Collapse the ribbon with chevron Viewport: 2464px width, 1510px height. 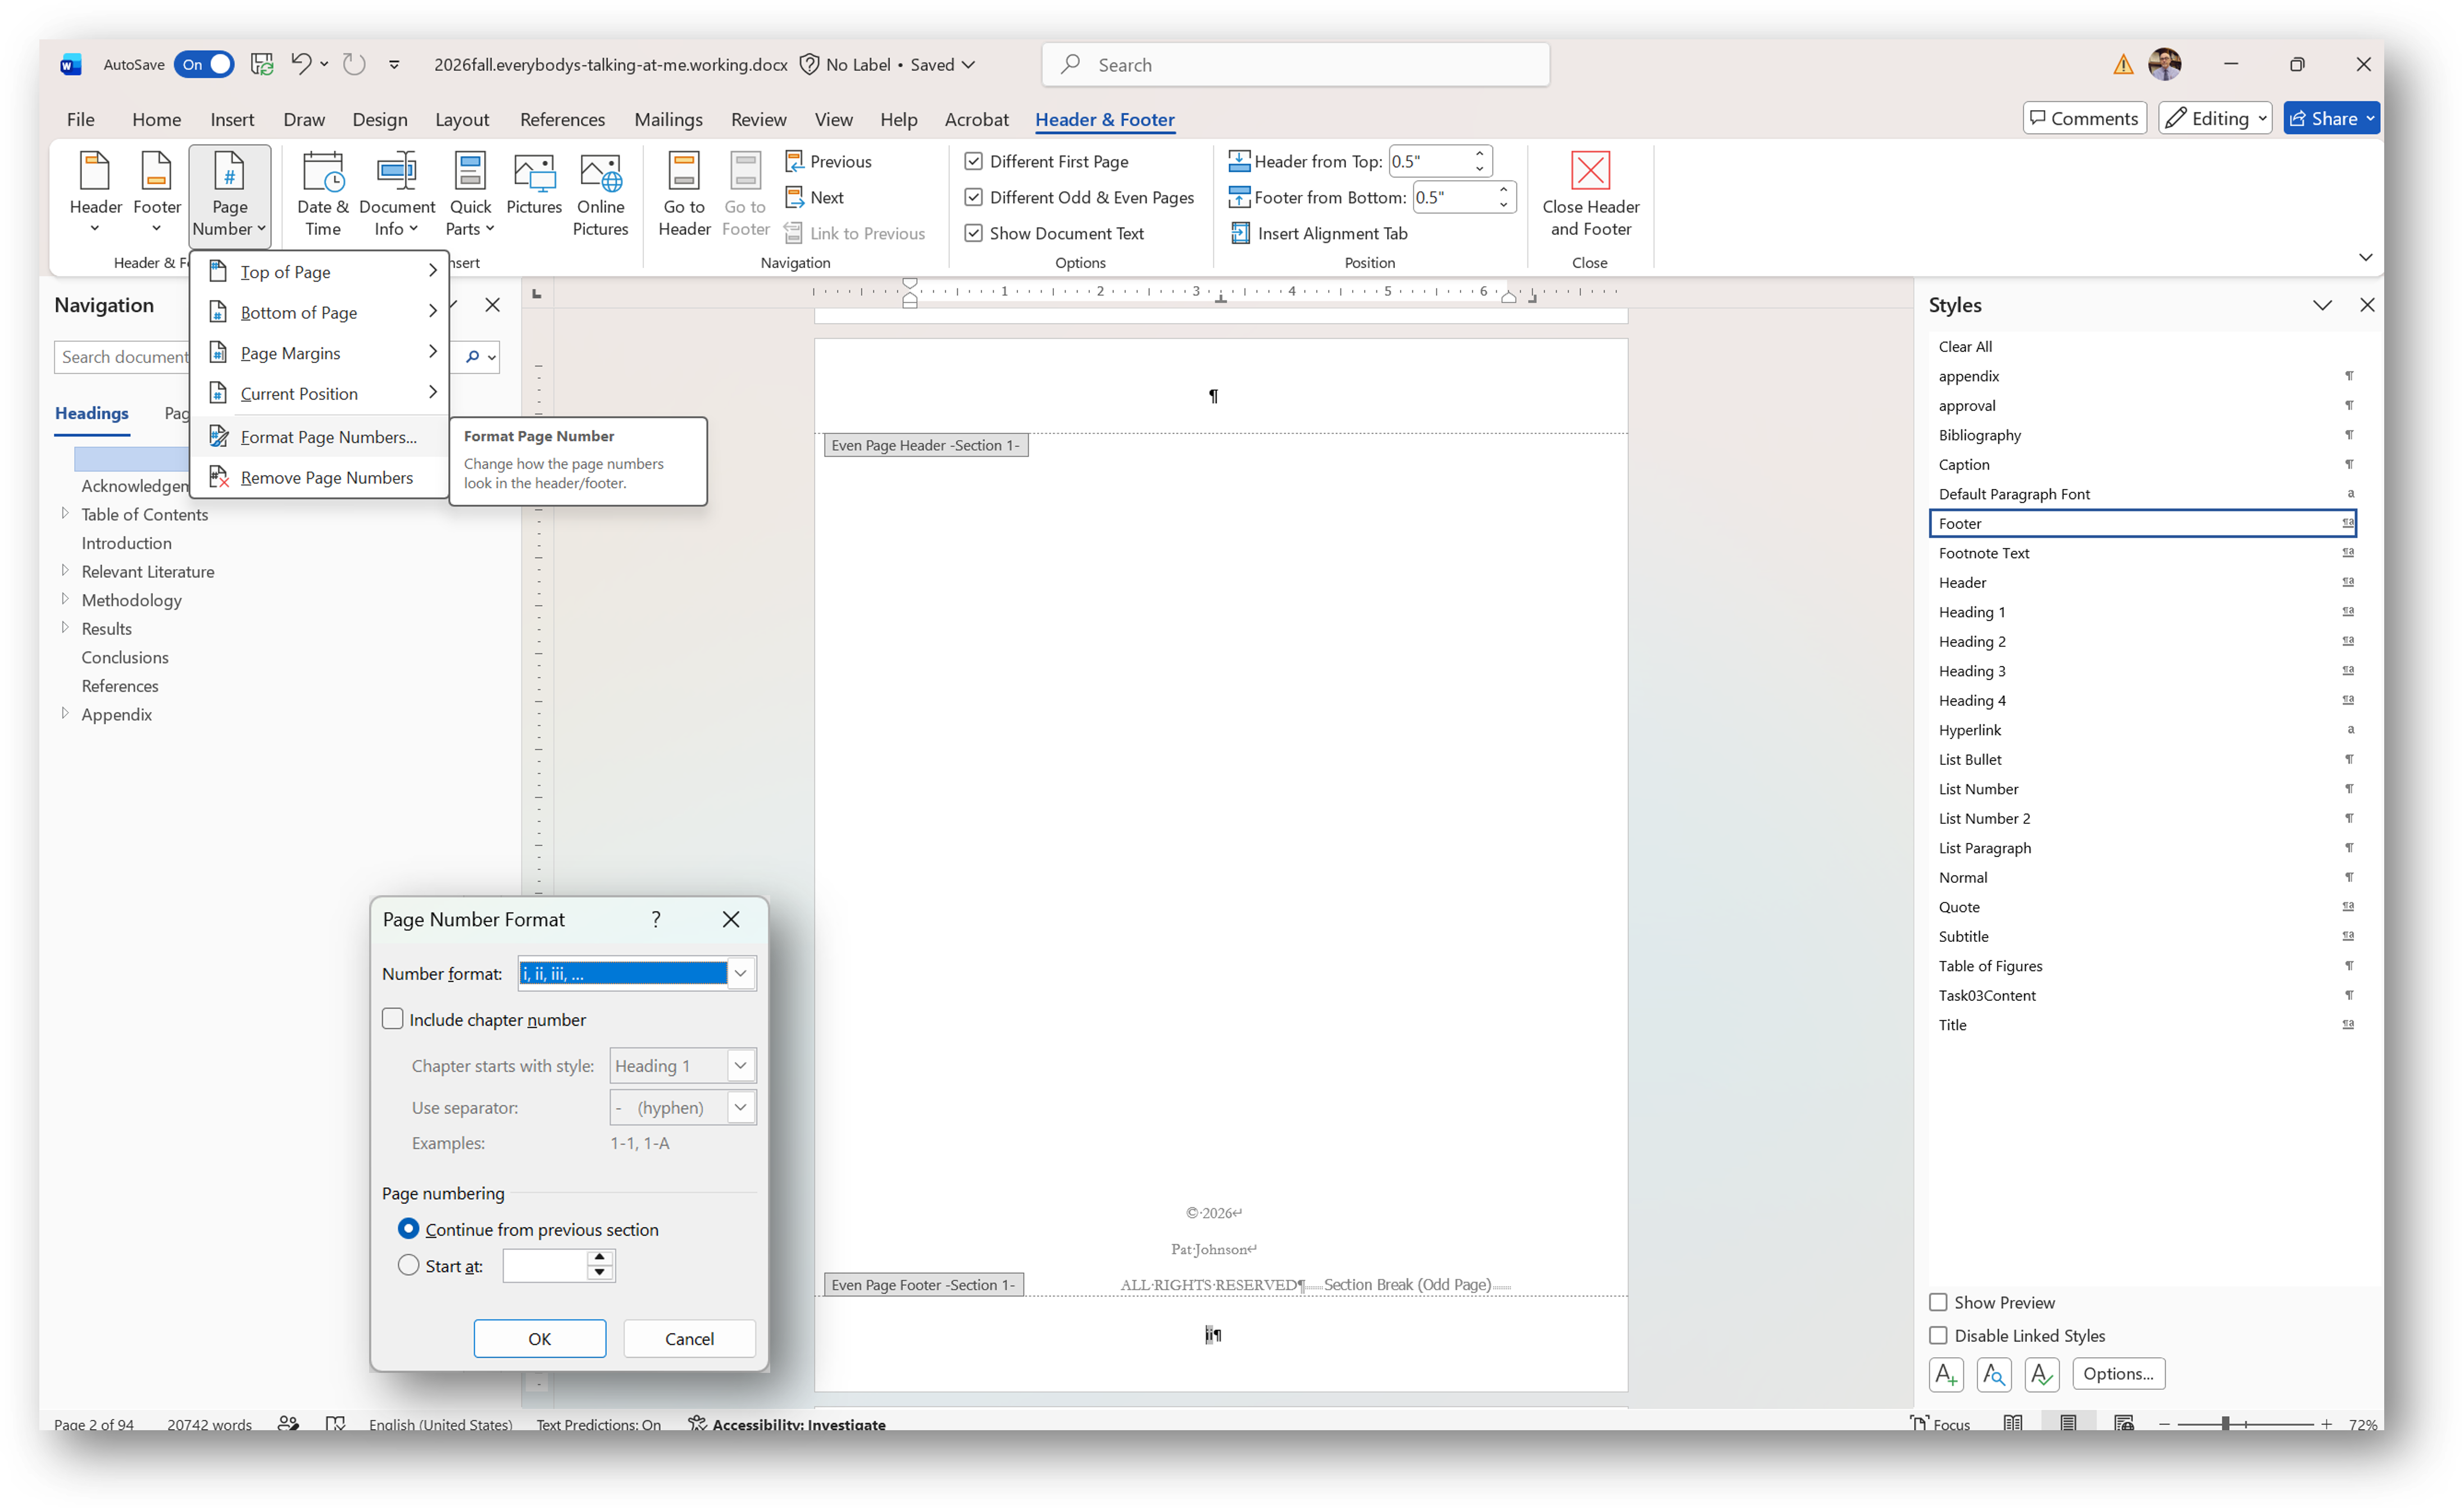pos(2365,258)
